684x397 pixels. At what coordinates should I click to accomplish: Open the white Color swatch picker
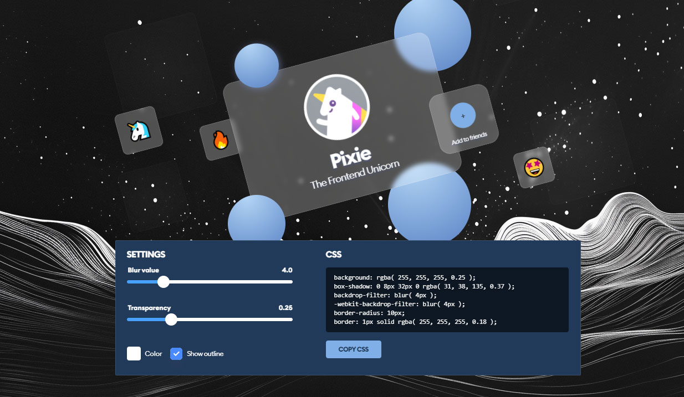tap(134, 353)
